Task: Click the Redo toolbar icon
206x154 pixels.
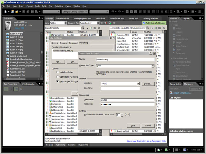Action: click(x=120, y=11)
